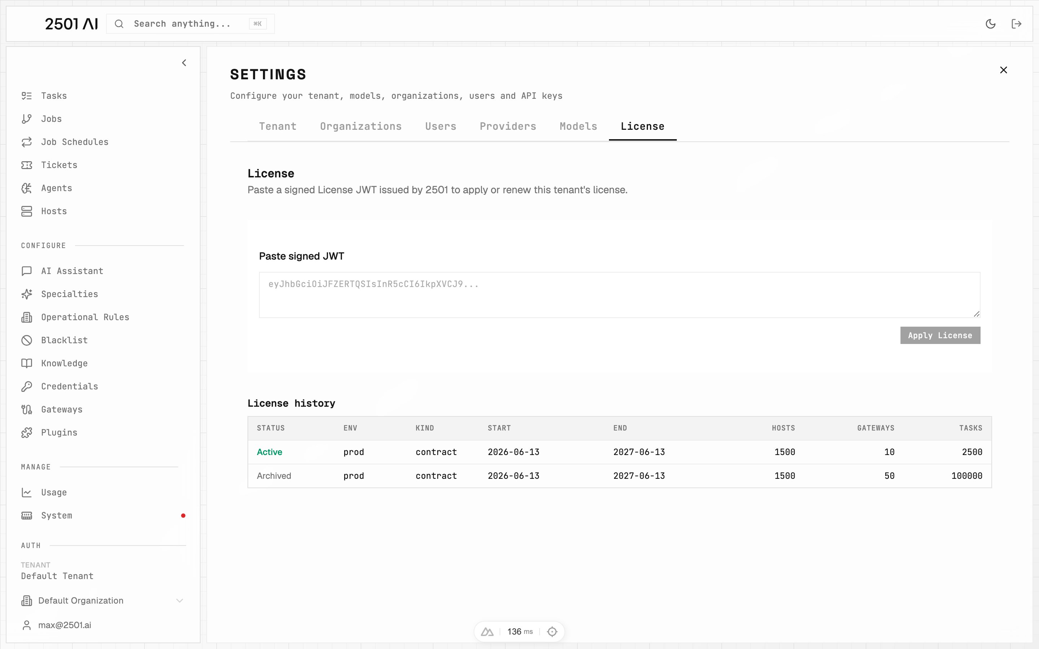Screen dimensions: 1039x649
Task: Expand the Default Organization dropdown chevron
Action: [180, 600]
